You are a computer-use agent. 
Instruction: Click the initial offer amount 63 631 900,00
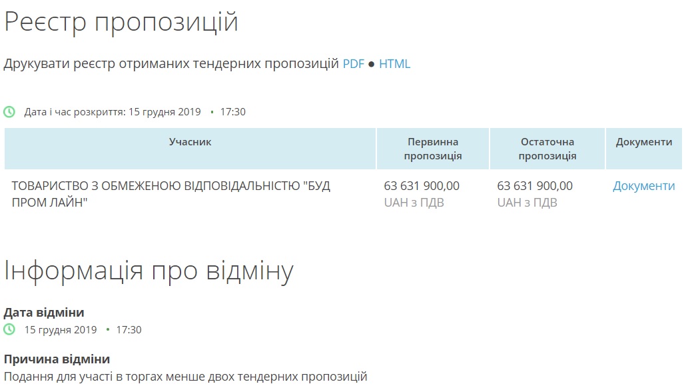(422, 186)
